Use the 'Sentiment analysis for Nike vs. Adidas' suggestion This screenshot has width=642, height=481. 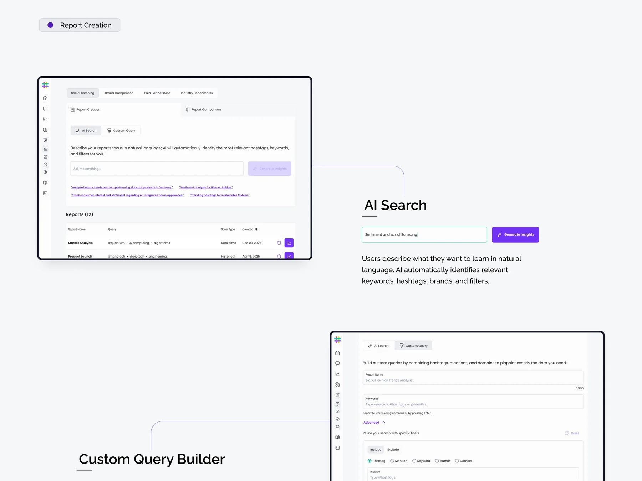(x=206, y=187)
